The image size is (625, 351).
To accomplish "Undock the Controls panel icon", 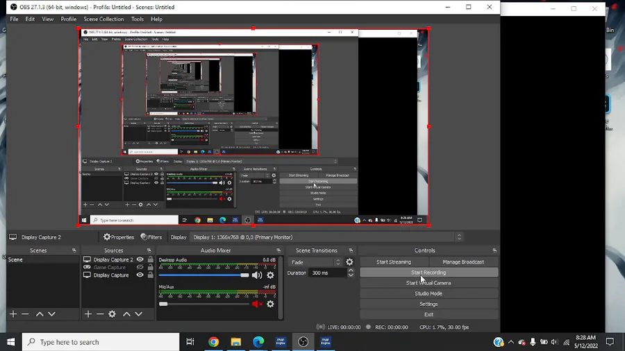I will (x=494, y=250).
